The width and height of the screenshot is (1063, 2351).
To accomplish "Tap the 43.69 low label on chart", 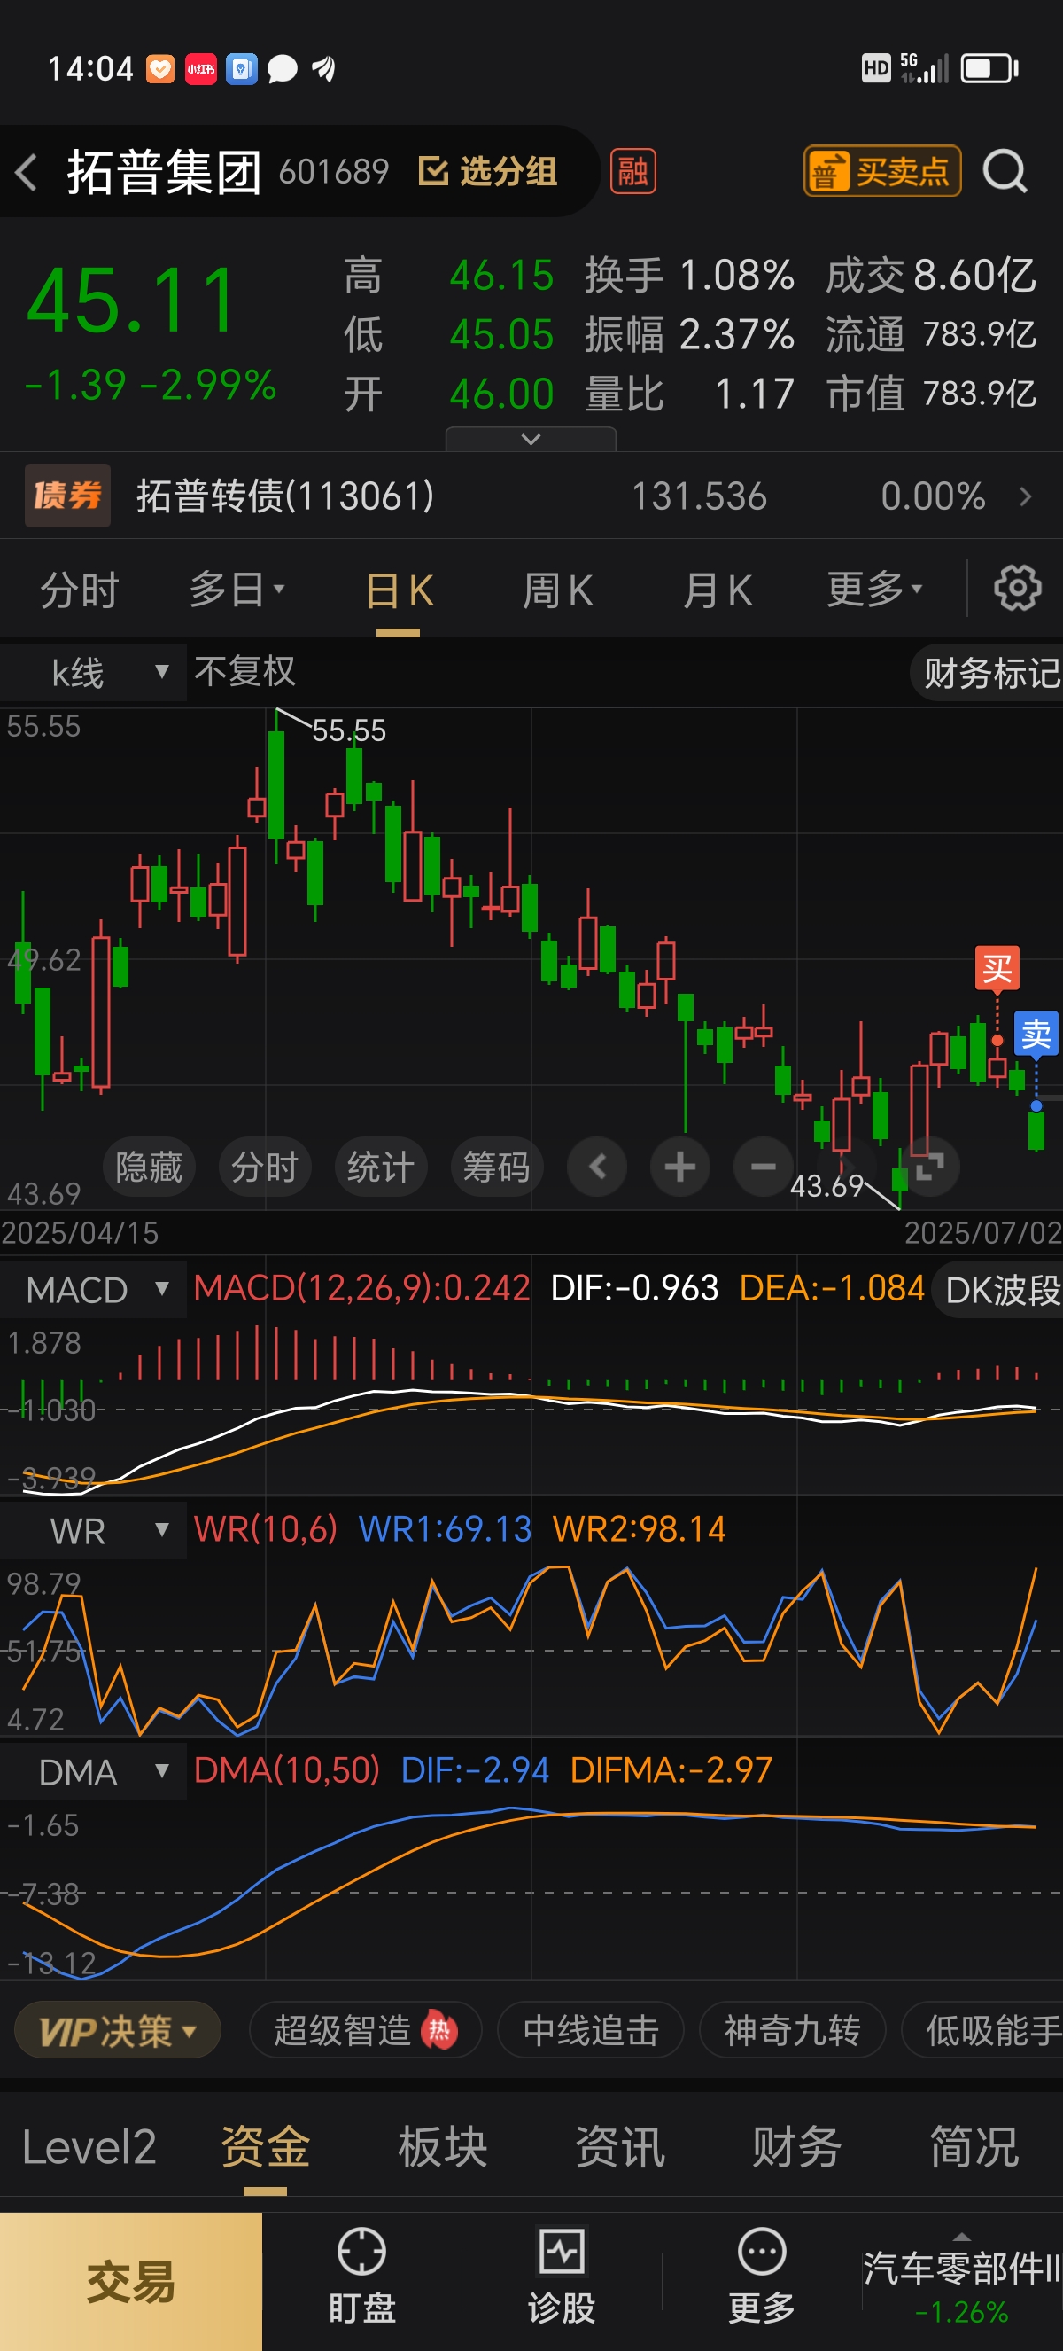I will 826,1185.
